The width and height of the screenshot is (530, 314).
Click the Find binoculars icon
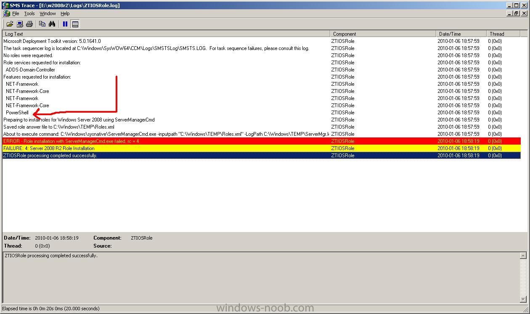coord(52,24)
